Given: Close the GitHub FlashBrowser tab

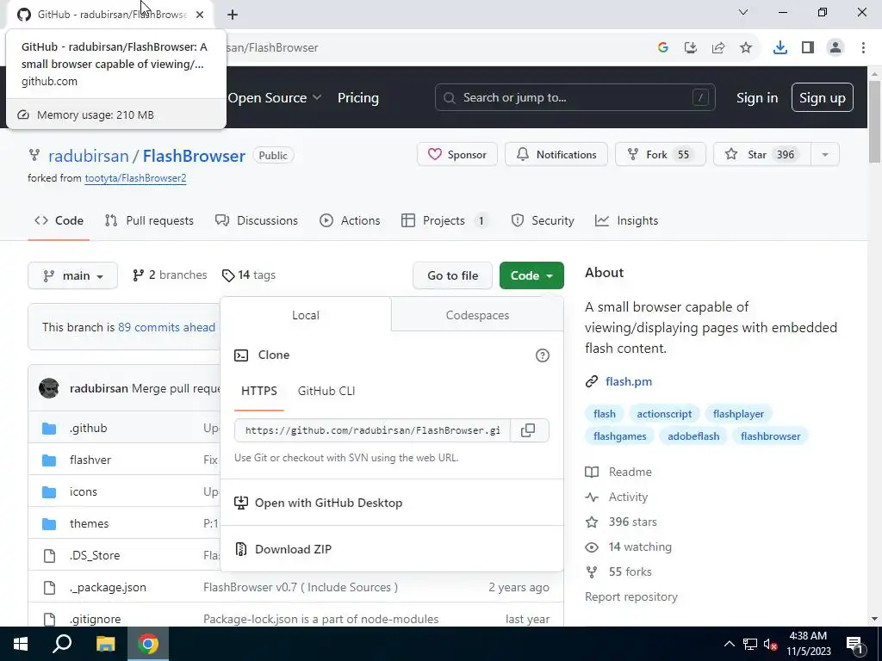Looking at the screenshot, I should click(200, 15).
